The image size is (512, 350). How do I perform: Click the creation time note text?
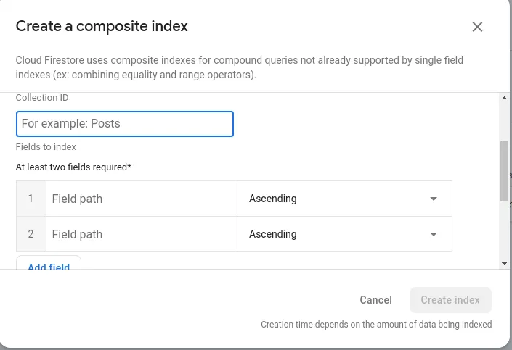376,325
